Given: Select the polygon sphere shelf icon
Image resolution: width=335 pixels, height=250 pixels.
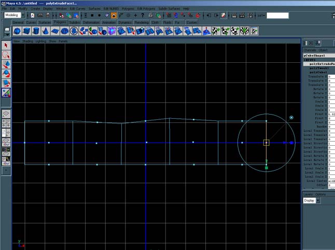Looking at the screenshot, I should pos(17,31).
